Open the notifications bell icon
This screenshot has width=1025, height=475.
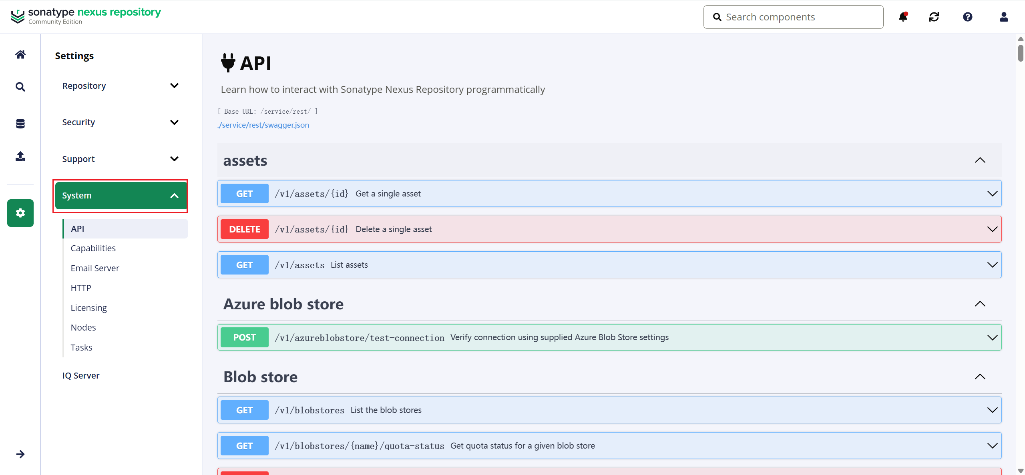click(x=903, y=17)
